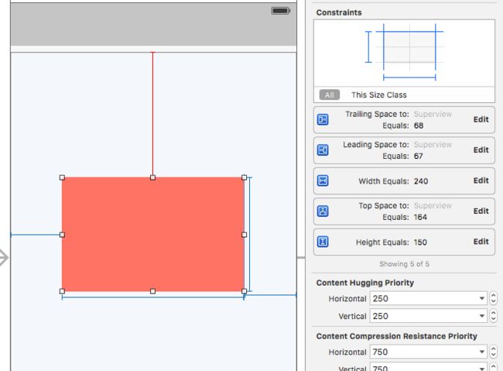Click the battery icon in the status bar
This screenshot has width=503, height=371.
pos(280,11)
